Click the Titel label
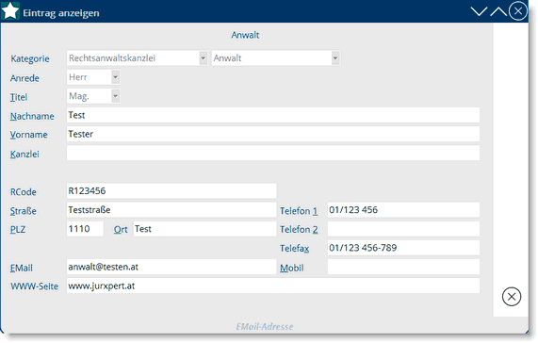The height and width of the screenshot is (343, 538). [19, 97]
